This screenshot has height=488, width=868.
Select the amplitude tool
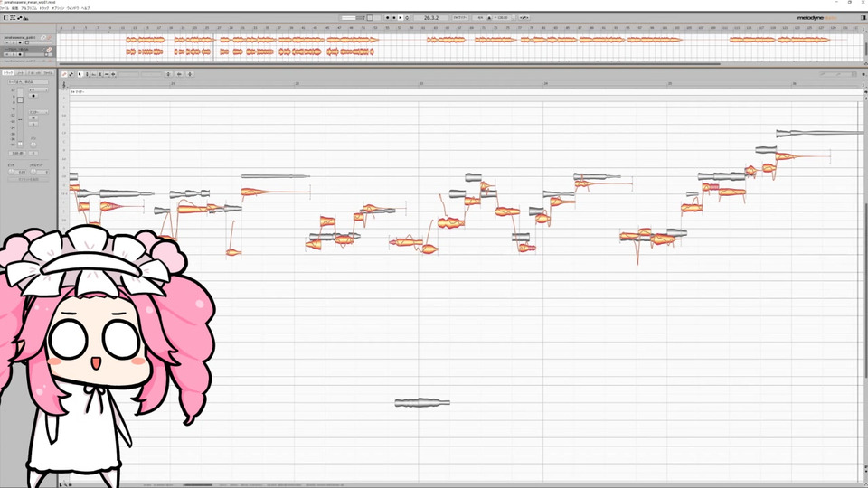(x=100, y=74)
